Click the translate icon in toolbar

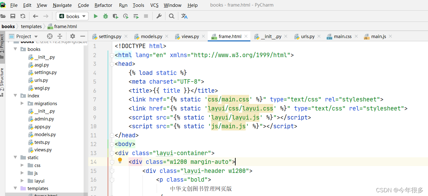tap(185, 16)
